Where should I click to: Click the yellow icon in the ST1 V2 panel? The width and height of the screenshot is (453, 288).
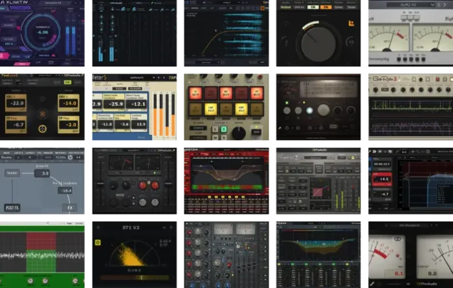click(x=96, y=243)
